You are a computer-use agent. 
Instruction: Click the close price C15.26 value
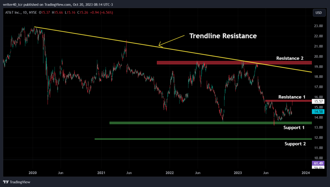82,13
